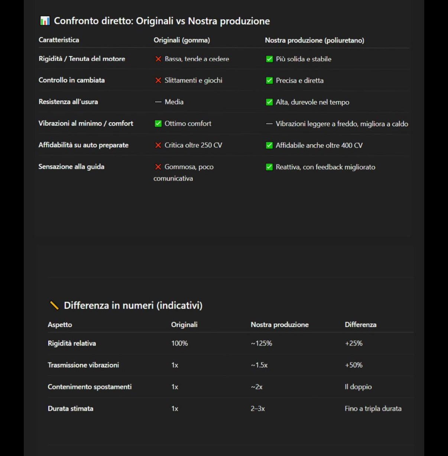The height and width of the screenshot is (456, 448).
Task: Click the green checkmark beside Più solida e stabile
Action: [269, 59]
